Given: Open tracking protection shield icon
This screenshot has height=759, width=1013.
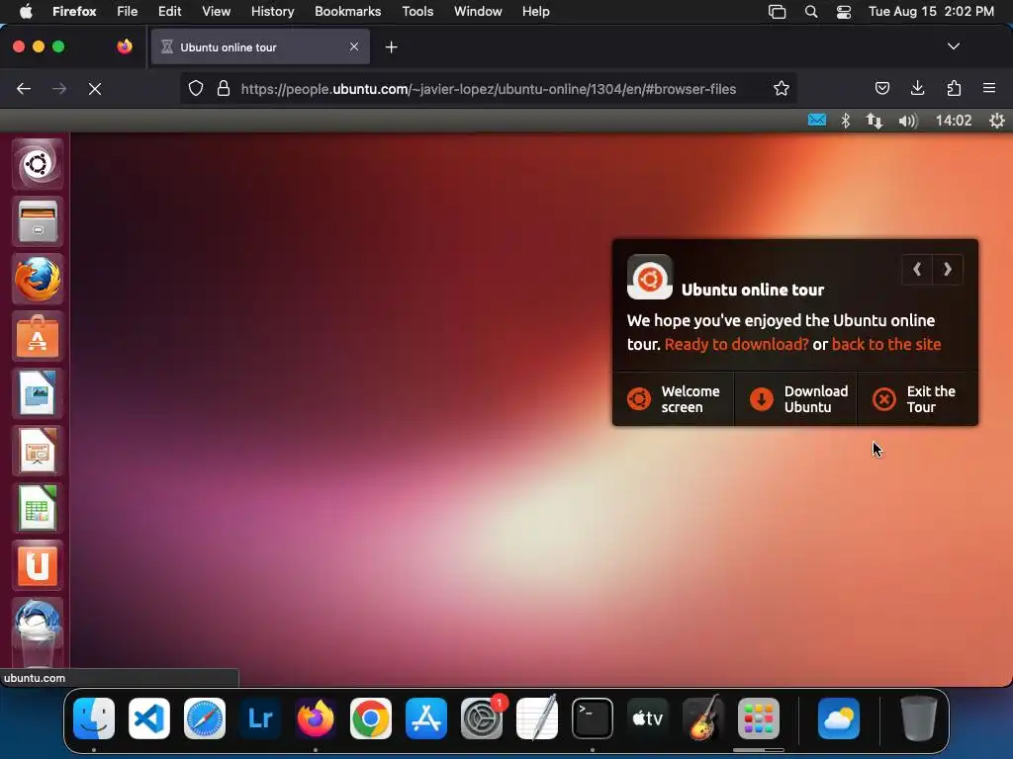Looking at the screenshot, I should [x=196, y=88].
